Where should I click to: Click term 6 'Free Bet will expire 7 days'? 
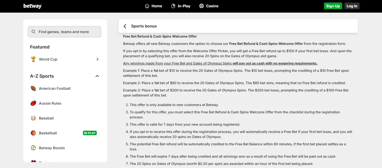(x=233, y=157)
